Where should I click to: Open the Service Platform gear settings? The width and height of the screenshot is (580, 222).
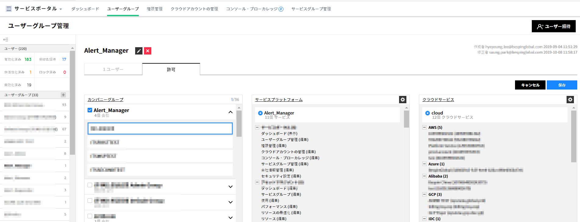[x=403, y=100]
